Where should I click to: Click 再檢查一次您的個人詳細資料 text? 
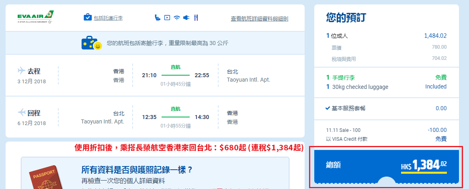(x=123, y=181)
